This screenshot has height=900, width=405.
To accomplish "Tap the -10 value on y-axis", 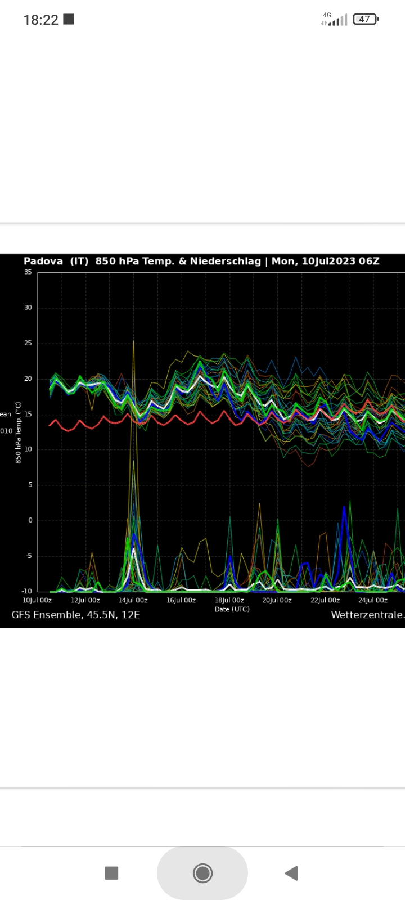I will pos(27,591).
